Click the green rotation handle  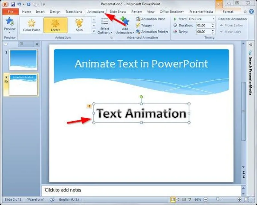pos(141,97)
